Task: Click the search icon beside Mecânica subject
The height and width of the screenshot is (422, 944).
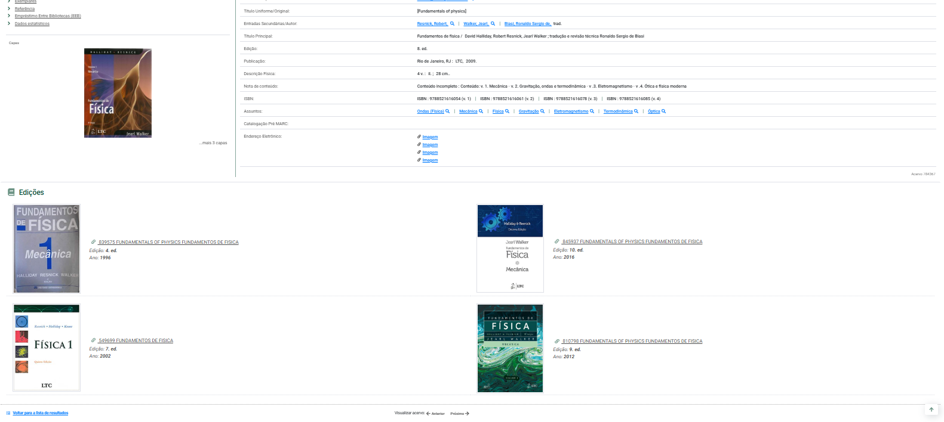Action: point(481,111)
